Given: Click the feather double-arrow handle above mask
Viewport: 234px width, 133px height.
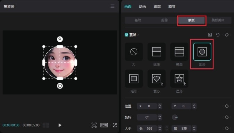Looking at the screenshot, I should click(x=60, y=39).
